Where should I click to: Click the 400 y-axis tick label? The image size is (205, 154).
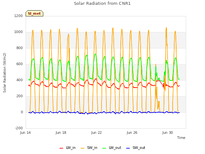tap(20, 80)
